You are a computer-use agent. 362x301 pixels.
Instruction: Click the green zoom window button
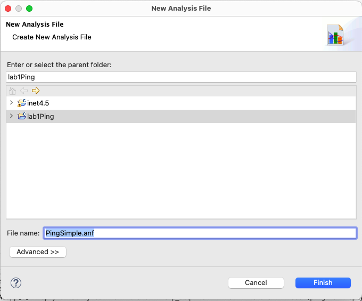[x=29, y=9]
